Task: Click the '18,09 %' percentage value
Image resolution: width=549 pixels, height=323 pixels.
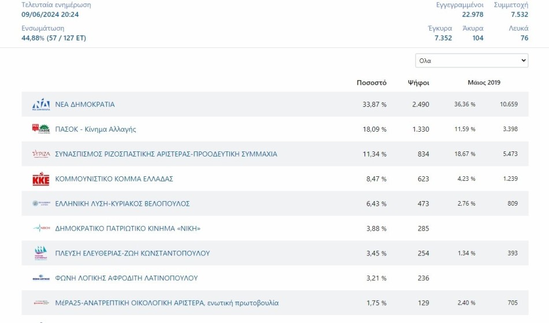Action: coord(374,129)
